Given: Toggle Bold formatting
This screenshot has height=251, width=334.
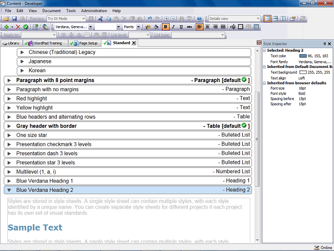Looking at the screenshot, I should point(165,27).
